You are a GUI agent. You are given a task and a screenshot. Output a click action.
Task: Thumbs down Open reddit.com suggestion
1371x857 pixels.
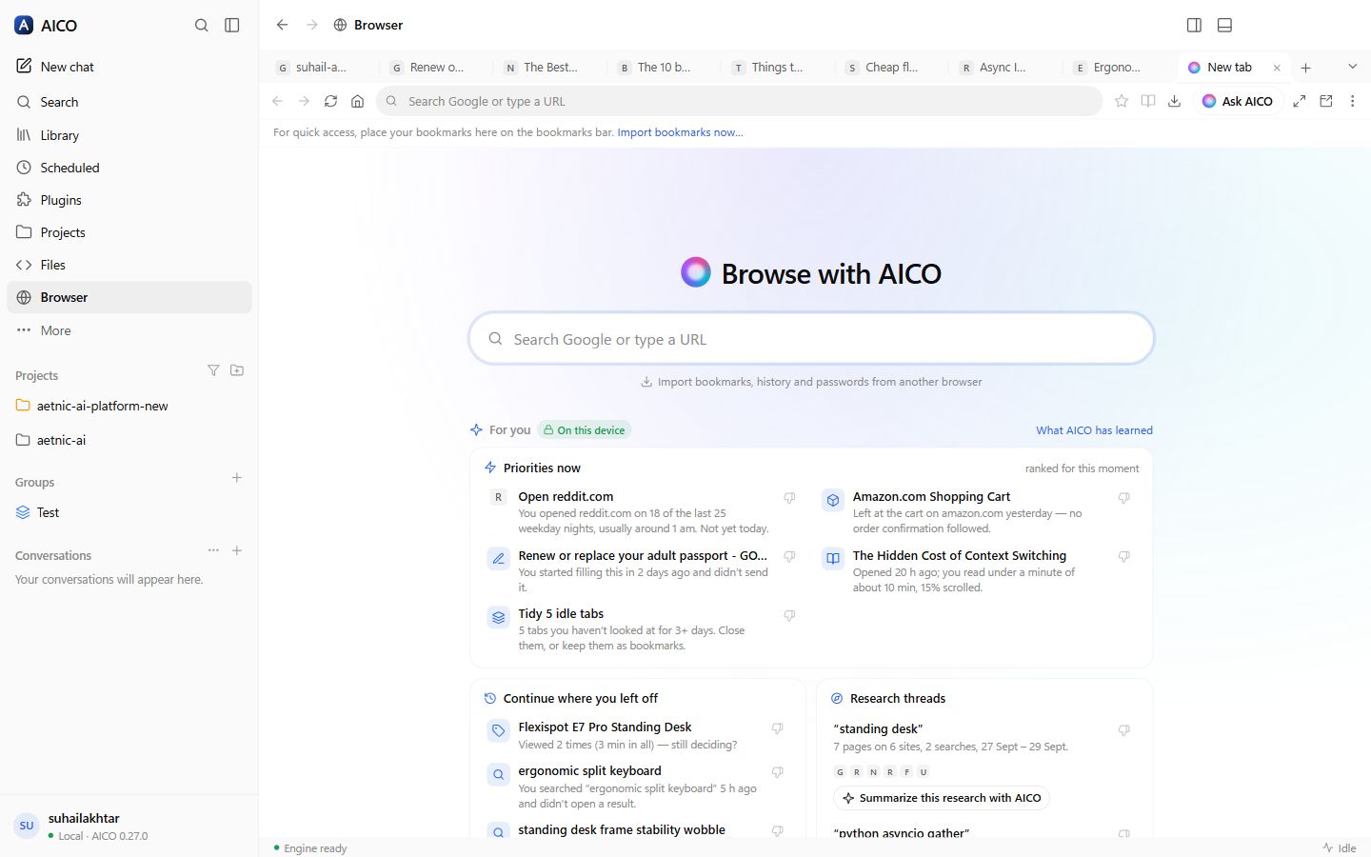pyautogui.click(x=789, y=498)
